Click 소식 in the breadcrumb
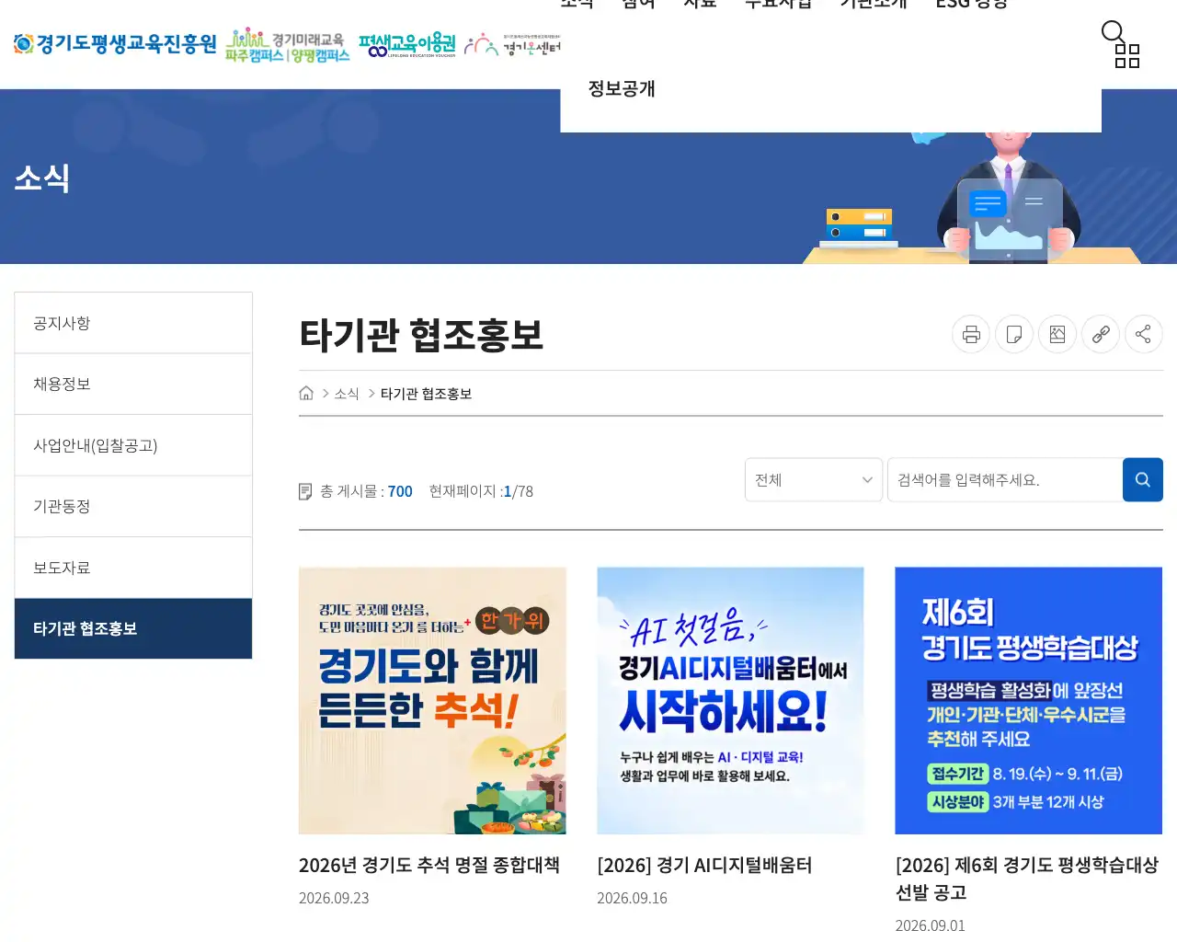 click(347, 394)
